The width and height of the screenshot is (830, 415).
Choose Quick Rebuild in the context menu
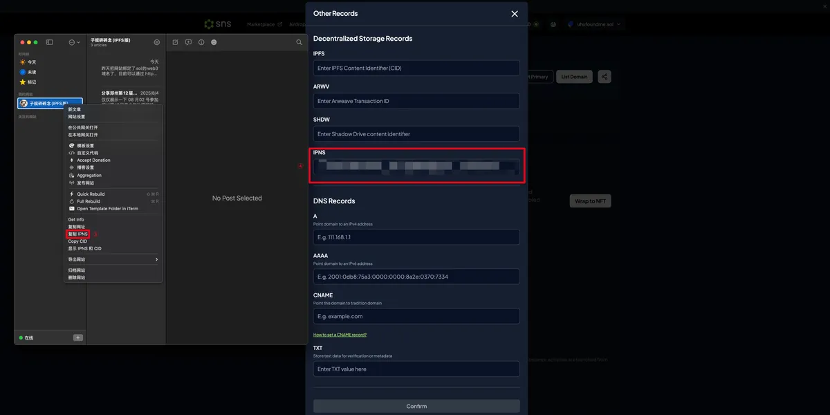91,194
